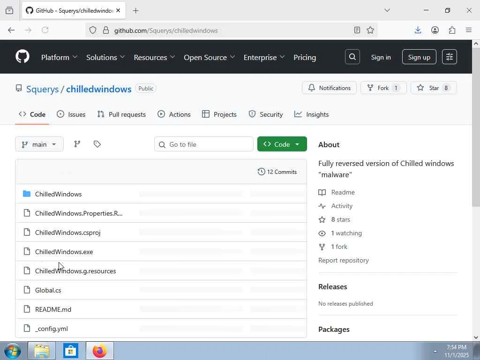Open the green Code dropdown button

[282, 144]
